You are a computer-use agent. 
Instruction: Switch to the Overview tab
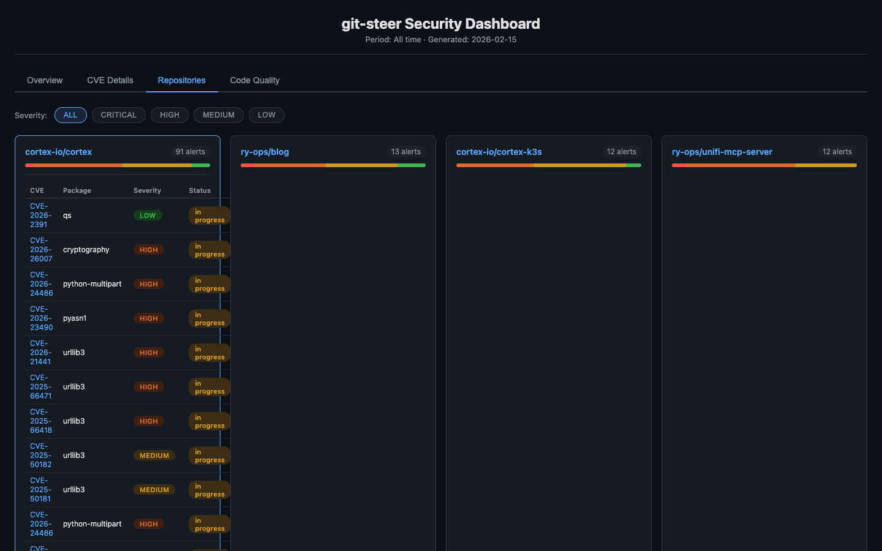click(x=45, y=80)
